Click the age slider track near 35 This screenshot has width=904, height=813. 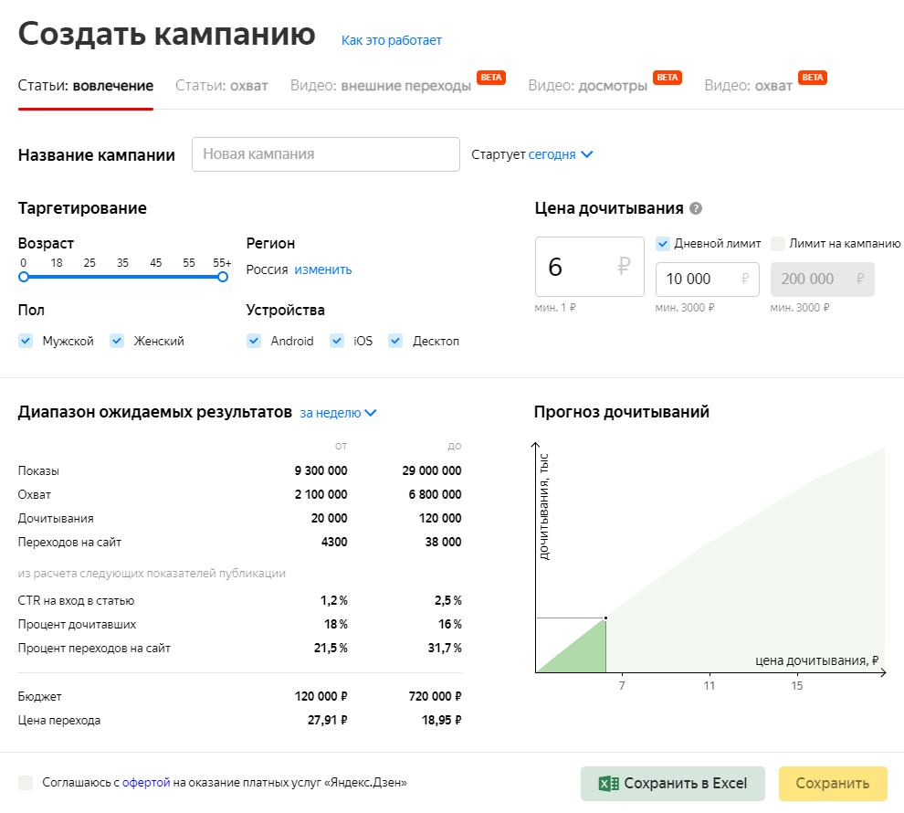[122, 277]
